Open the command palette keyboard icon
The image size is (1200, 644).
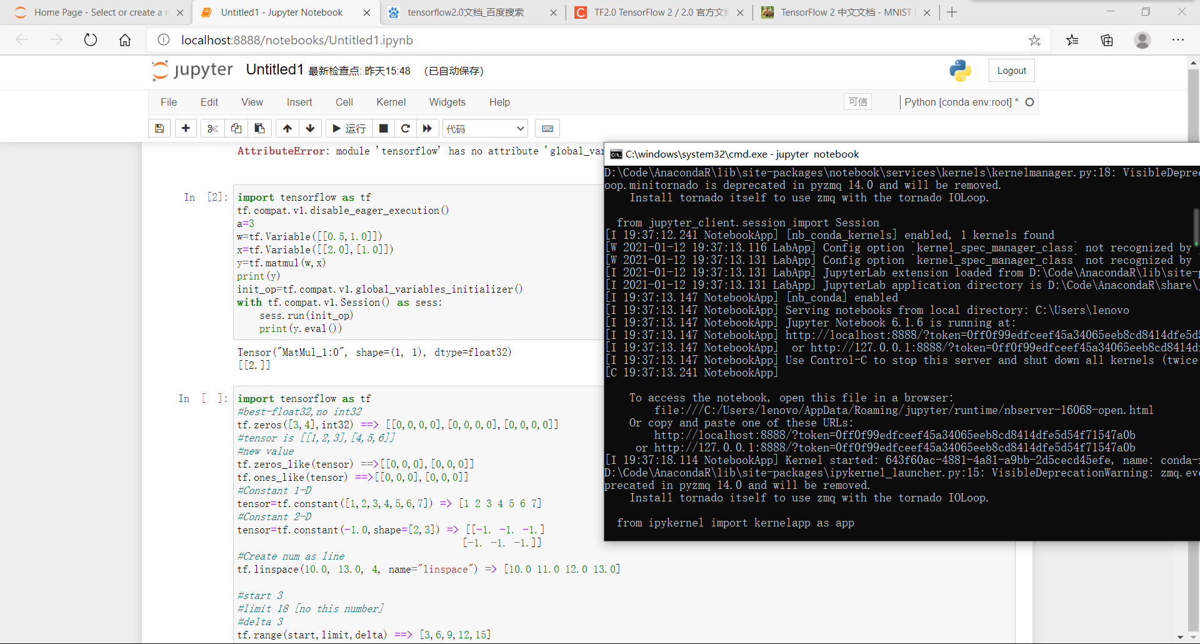click(x=547, y=129)
